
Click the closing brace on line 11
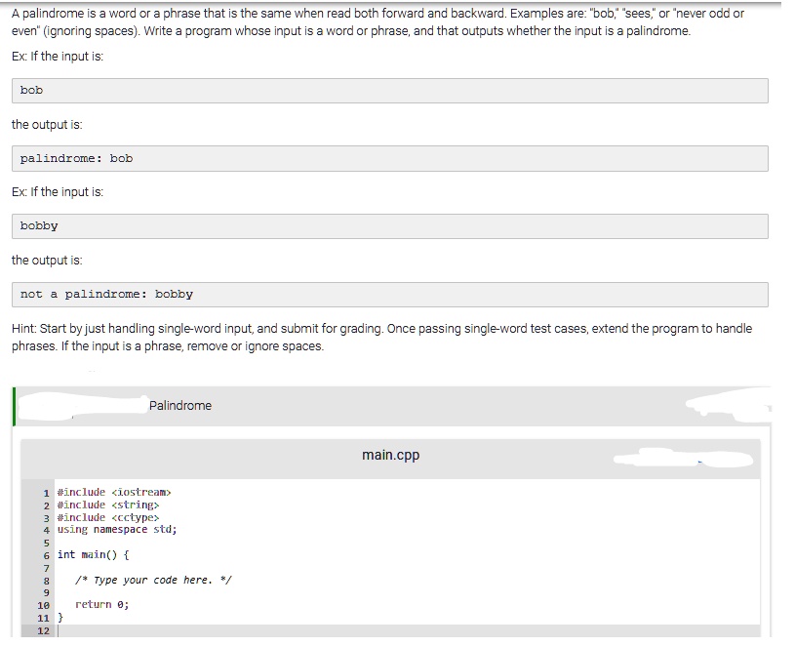coord(60,618)
